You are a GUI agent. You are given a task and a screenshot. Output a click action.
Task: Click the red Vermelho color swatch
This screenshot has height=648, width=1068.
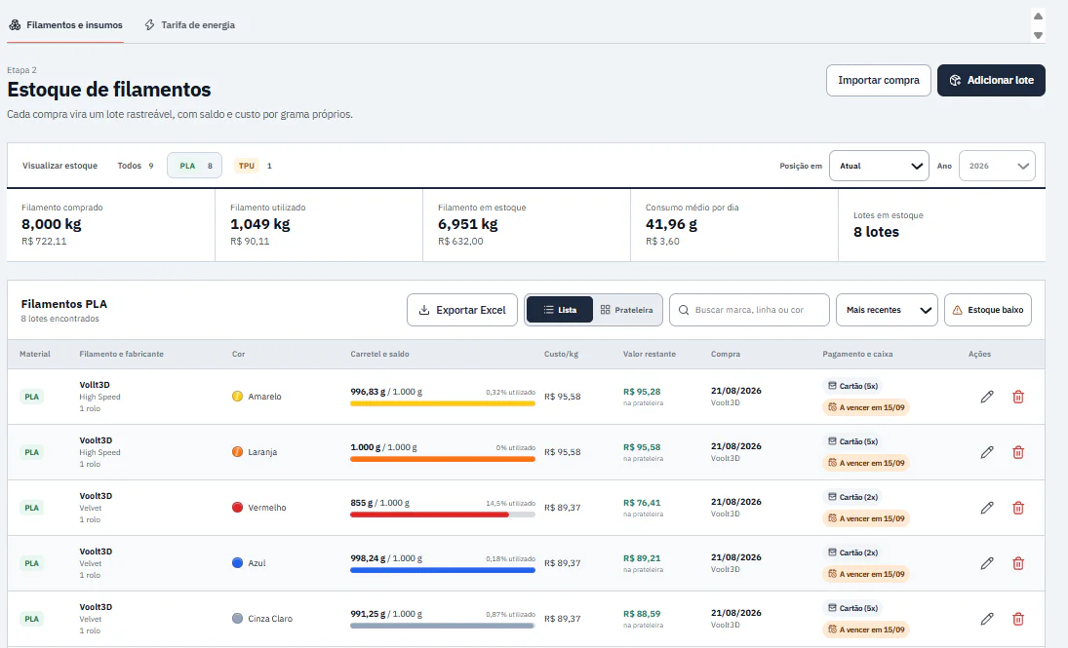pos(237,507)
